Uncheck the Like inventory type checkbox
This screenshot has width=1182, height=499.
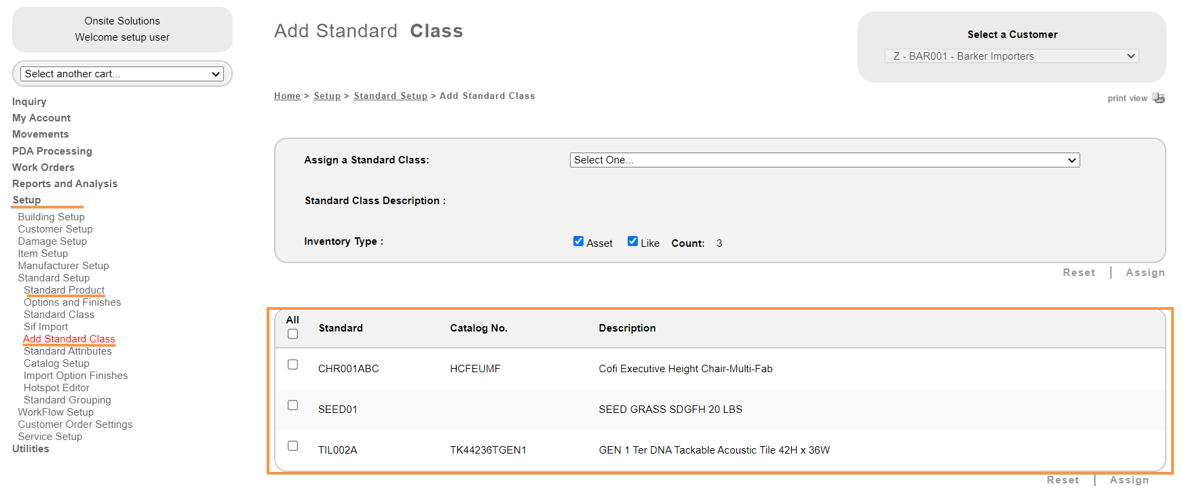(632, 241)
